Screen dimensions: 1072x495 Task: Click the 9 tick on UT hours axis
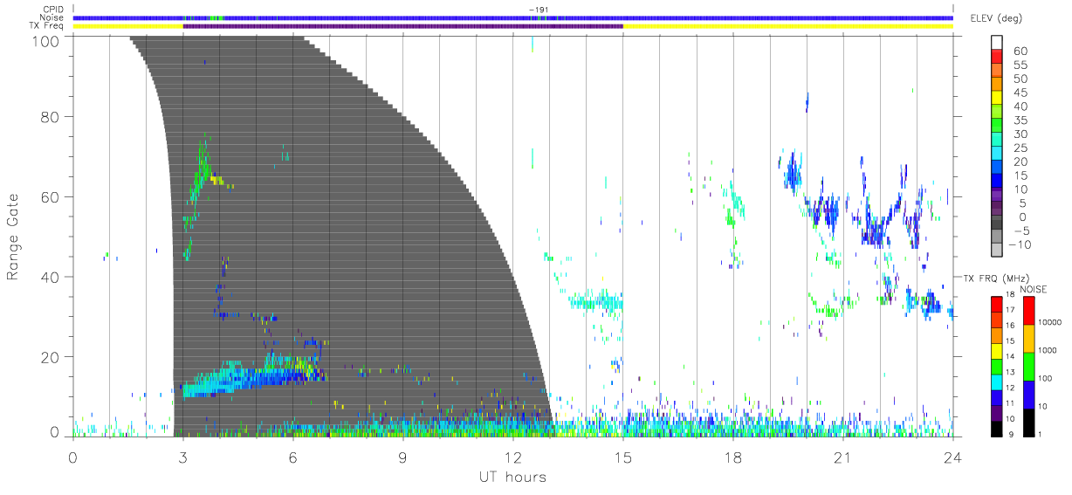point(402,457)
